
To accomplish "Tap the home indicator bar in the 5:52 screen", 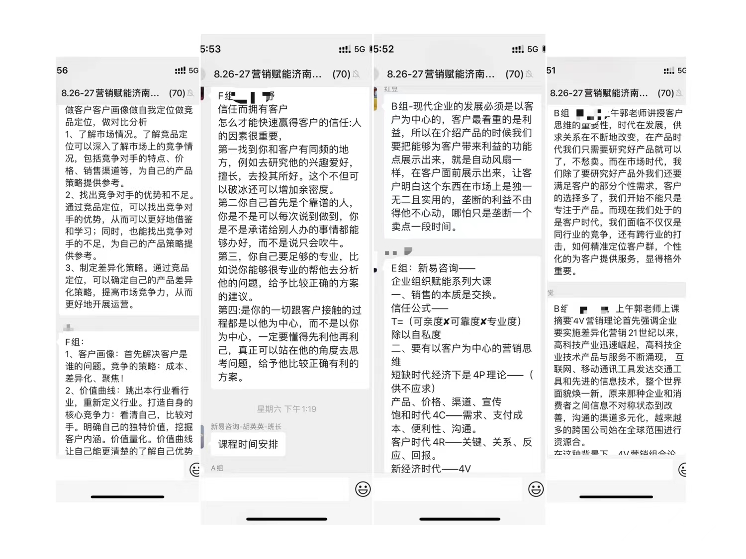I will [x=460, y=519].
